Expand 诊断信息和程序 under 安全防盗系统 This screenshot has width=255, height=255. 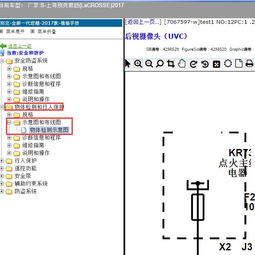click(9, 84)
